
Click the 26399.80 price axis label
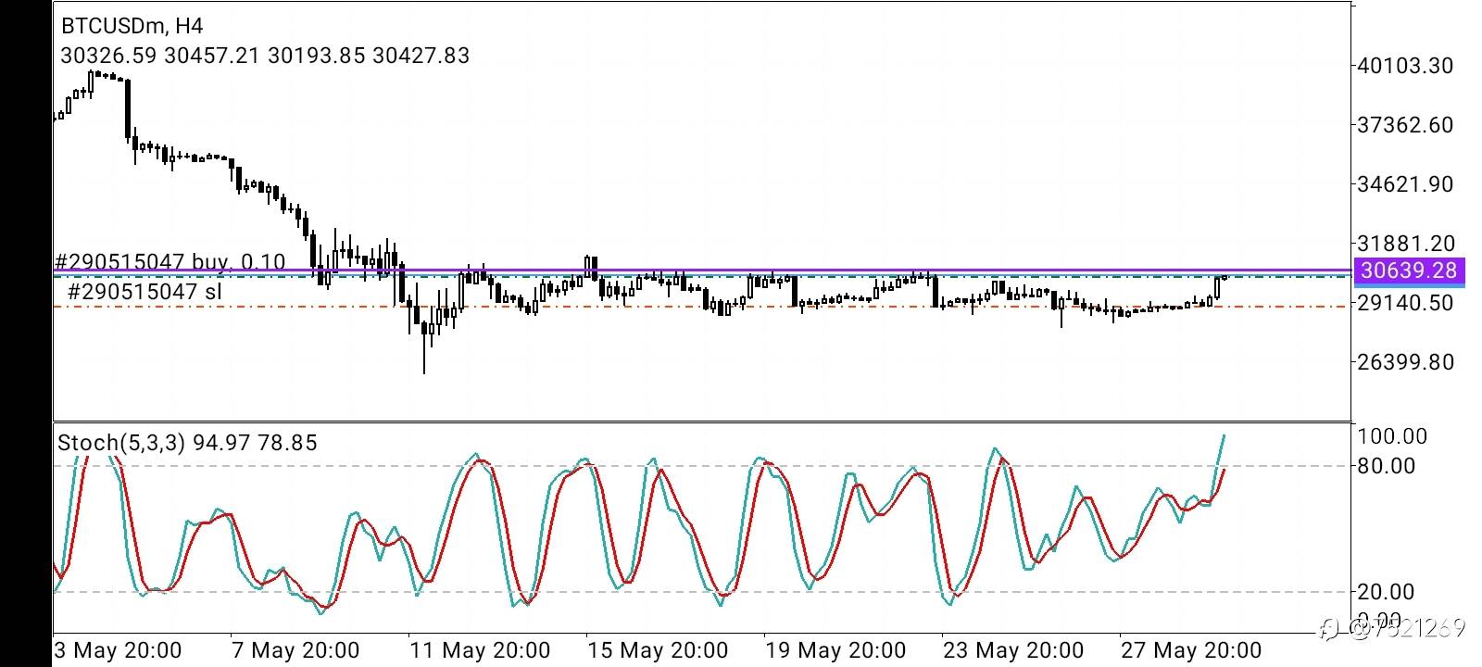(1405, 362)
